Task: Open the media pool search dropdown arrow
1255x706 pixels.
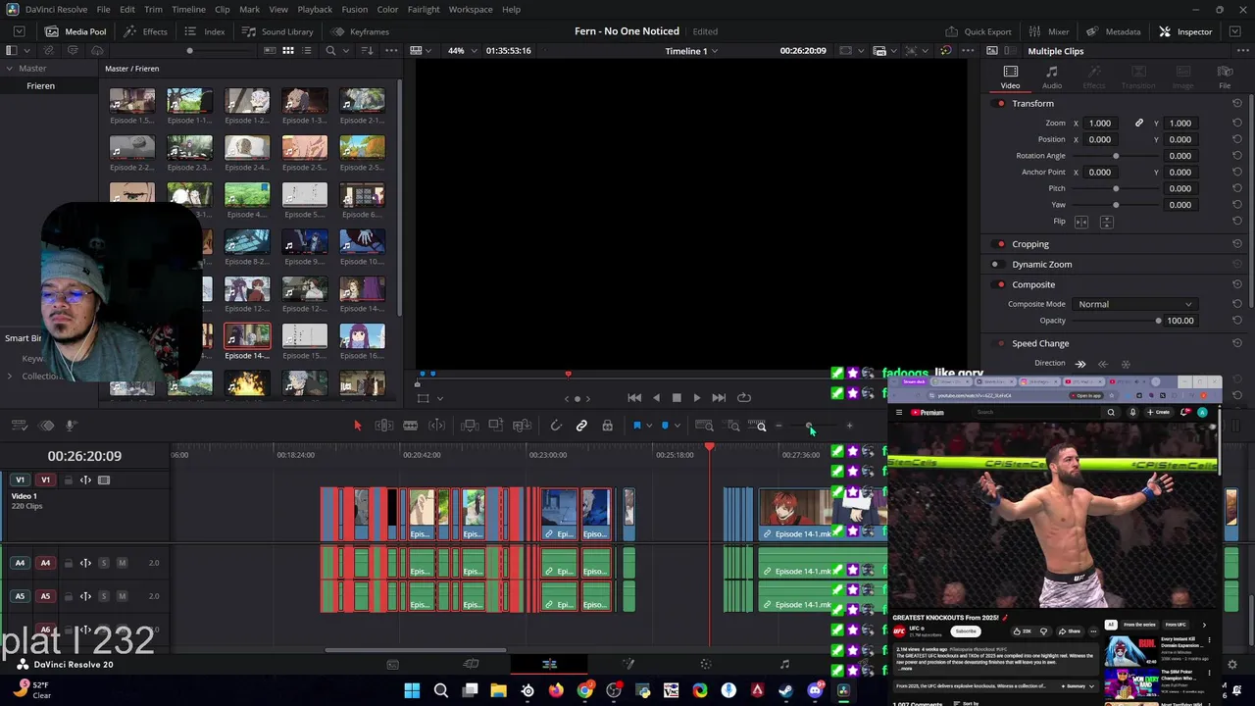Action: pos(345,51)
